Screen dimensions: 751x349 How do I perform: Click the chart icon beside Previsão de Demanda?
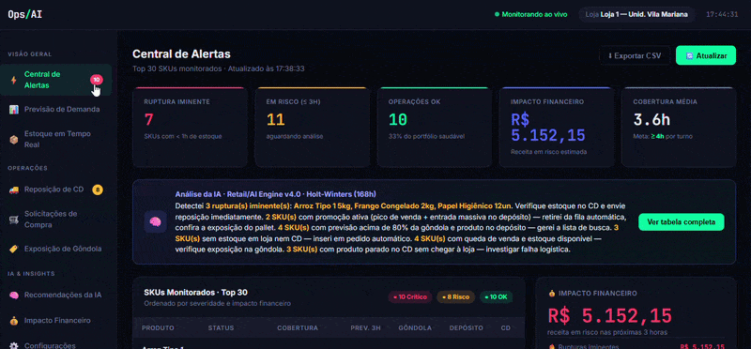(x=14, y=109)
